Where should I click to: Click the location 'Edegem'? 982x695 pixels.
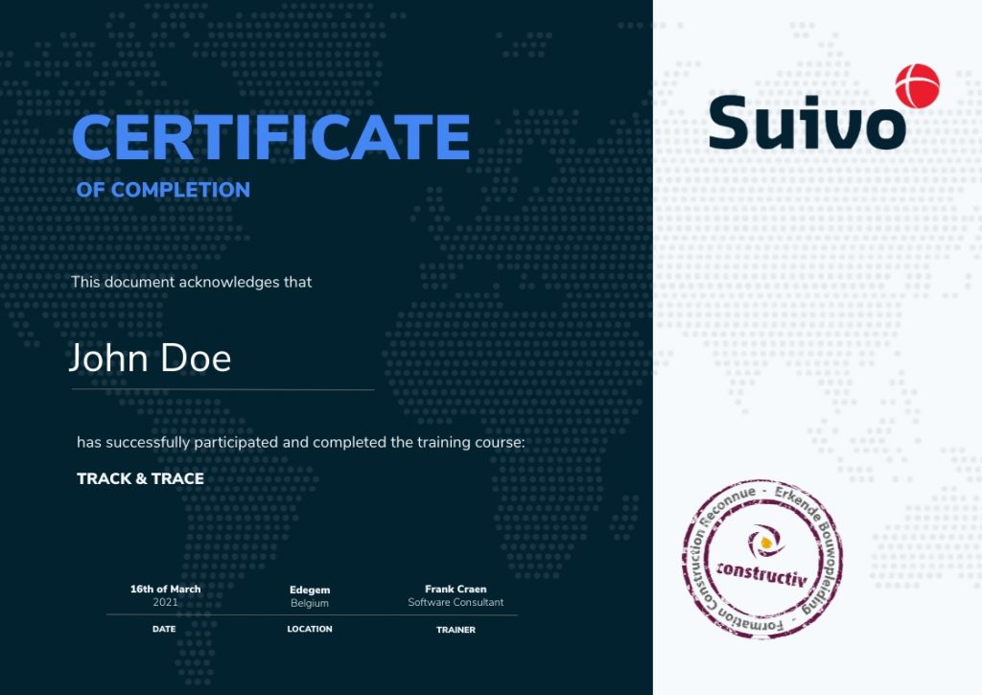tap(310, 590)
